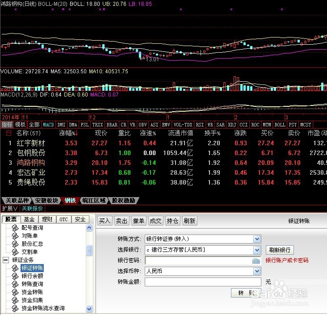Select the RSI indicator tab
The height and width of the screenshot is (315, 327).
pyautogui.click(x=200, y=125)
